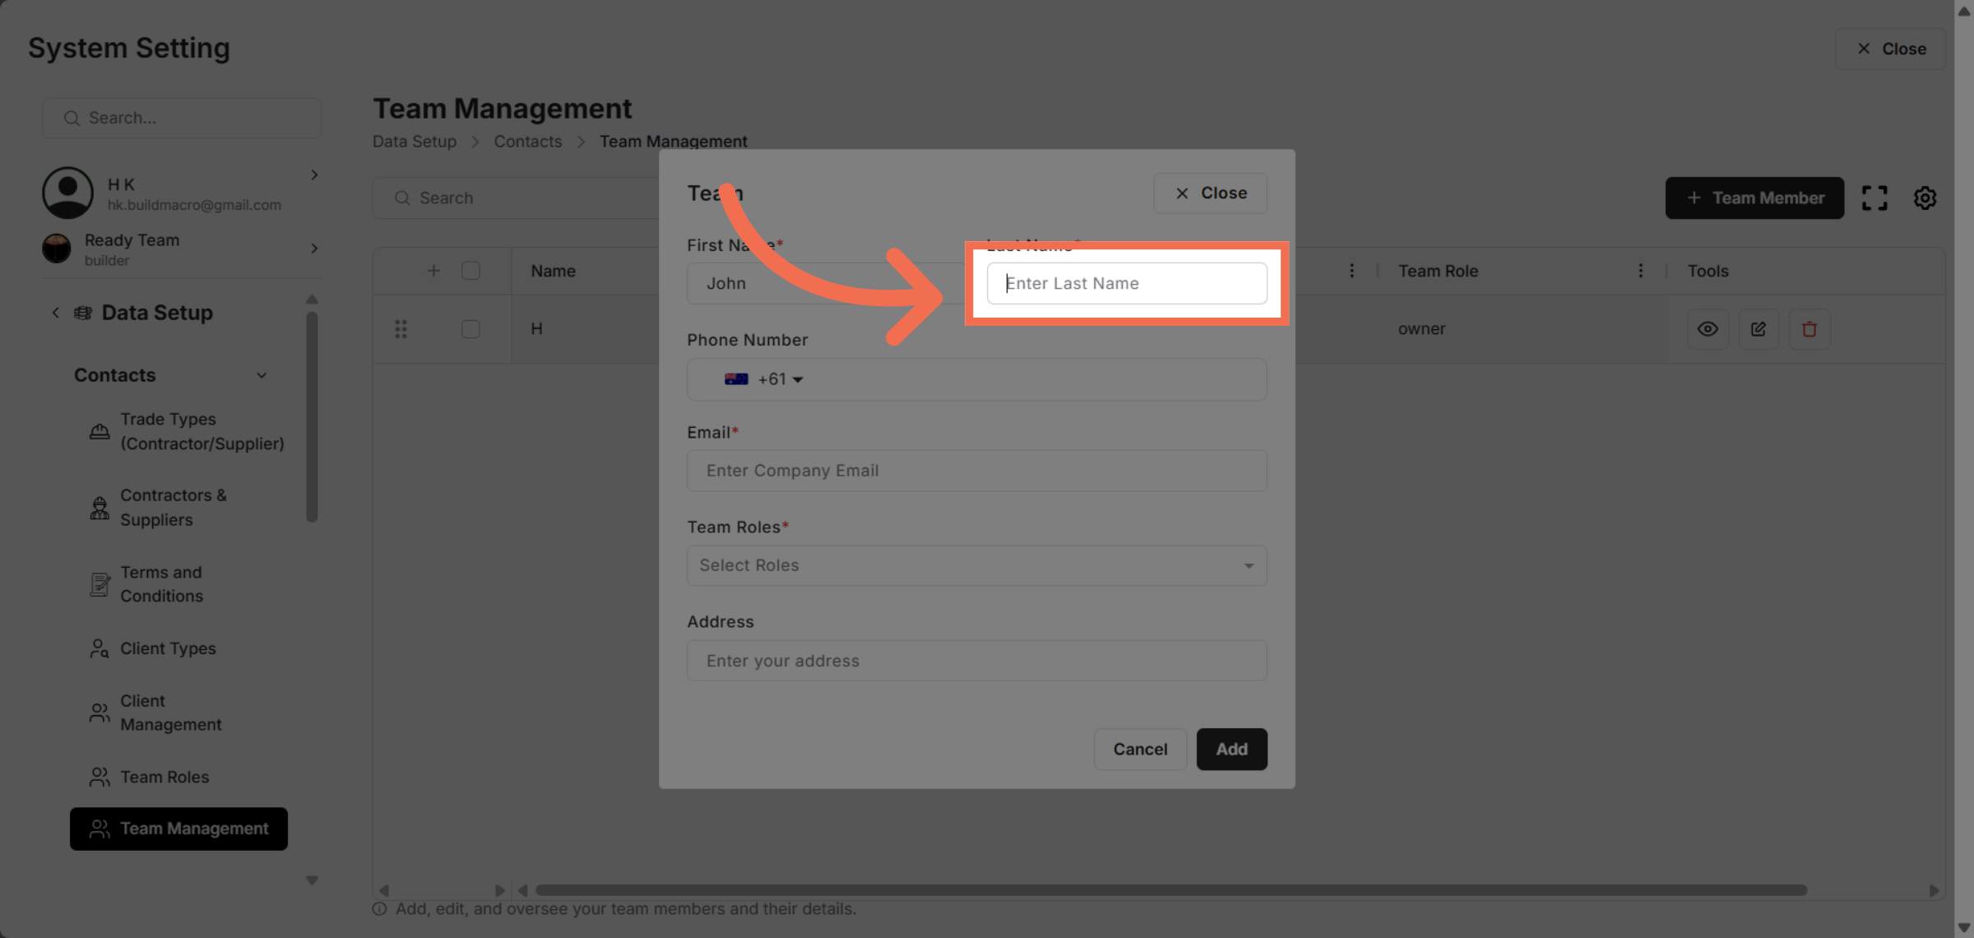Click the Enter Last Name field
Viewport: 1974px width, 938px height.
click(1126, 283)
